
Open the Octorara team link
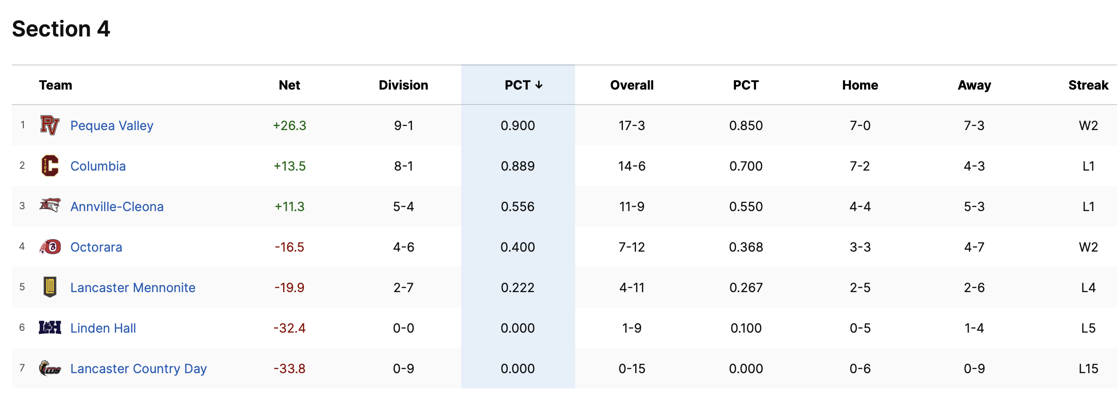point(96,247)
